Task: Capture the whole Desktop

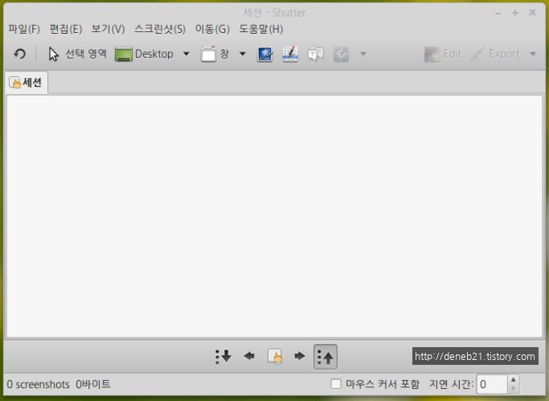Action: 144,54
